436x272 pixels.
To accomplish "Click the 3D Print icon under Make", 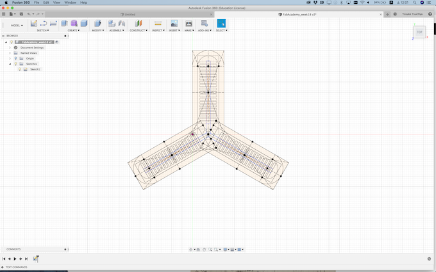I will point(189,24).
